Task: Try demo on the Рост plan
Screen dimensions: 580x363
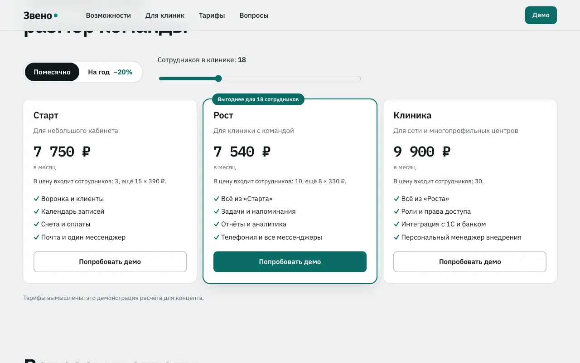Action: click(x=290, y=262)
